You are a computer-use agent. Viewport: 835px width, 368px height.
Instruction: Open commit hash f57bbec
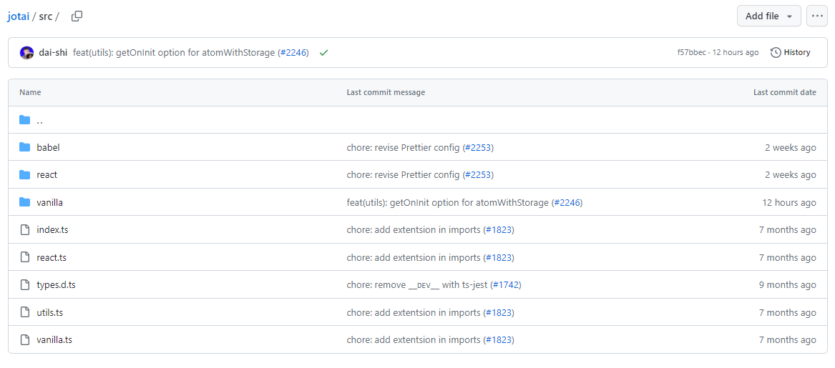pyautogui.click(x=692, y=53)
